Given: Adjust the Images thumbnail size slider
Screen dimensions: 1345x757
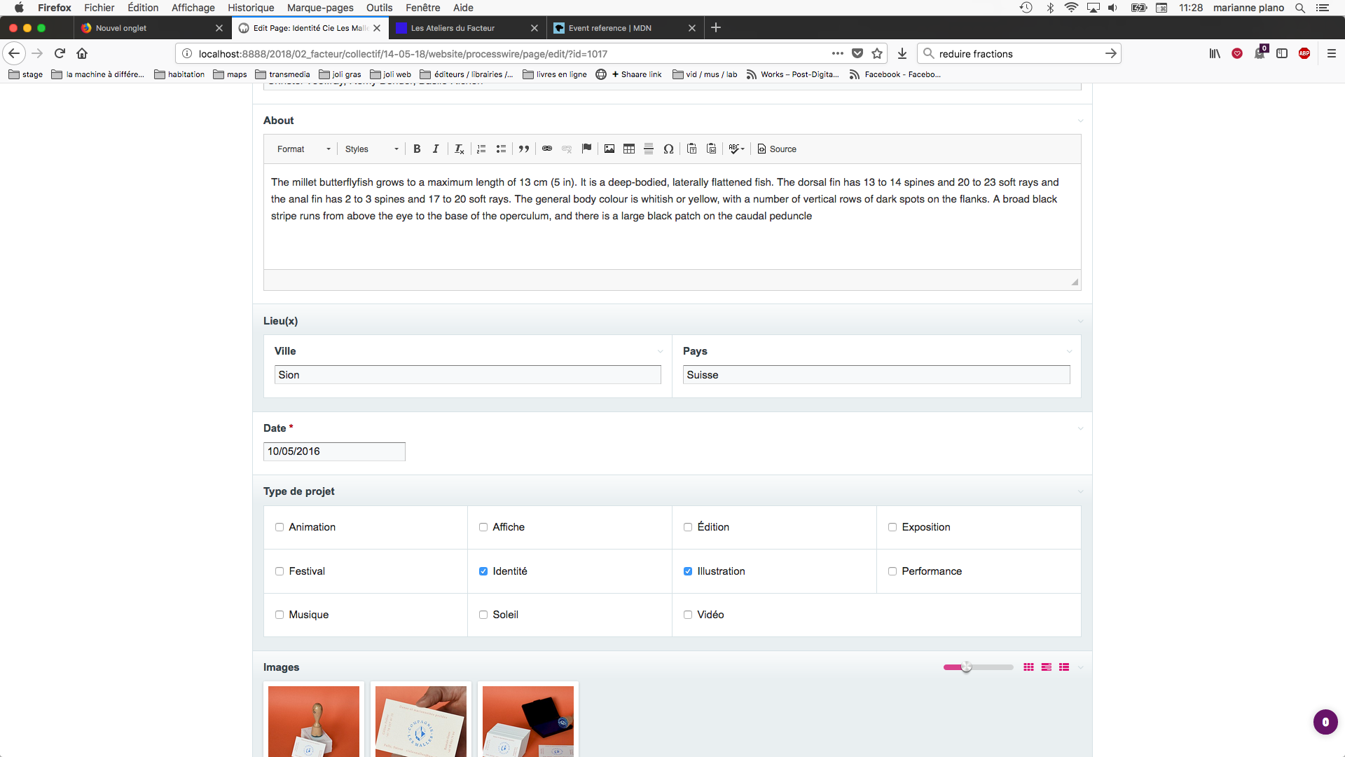Looking at the screenshot, I should [x=967, y=667].
